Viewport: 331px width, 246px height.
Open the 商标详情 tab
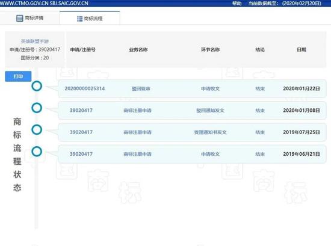[x=29, y=18]
